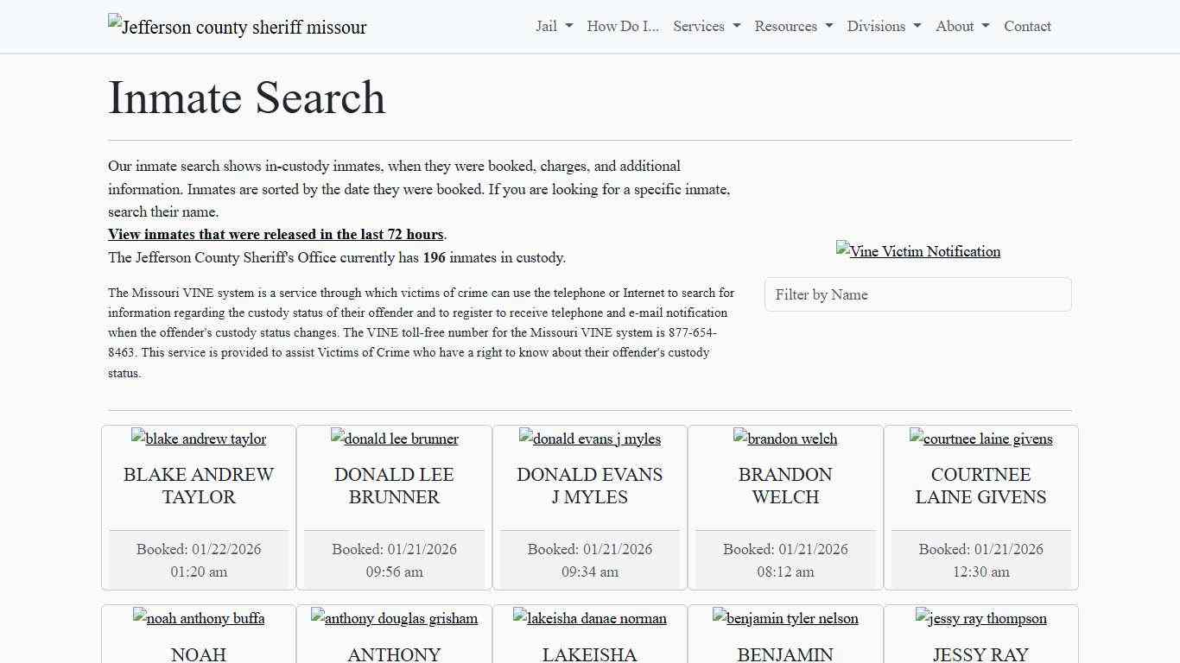Open the Divisions dropdown menu
The image size is (1180, 663).
pyautogui.click(x=884, y=26)
